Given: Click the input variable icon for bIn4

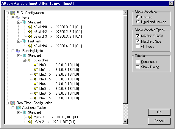Looking at the screenshot, I should point(36,84).
